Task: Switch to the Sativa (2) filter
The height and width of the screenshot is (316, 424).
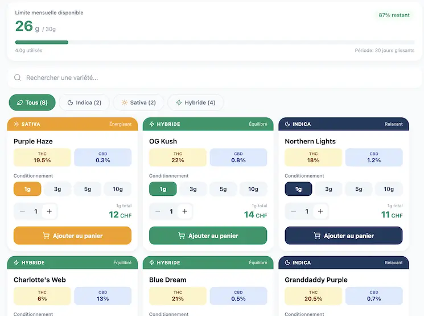Action: click(138, 102)
